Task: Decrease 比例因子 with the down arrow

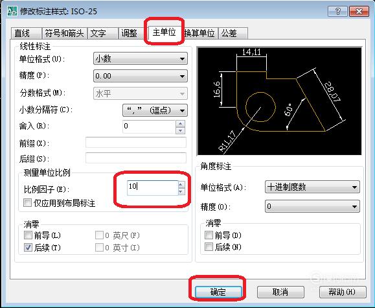Action: (x=181, y=191)
